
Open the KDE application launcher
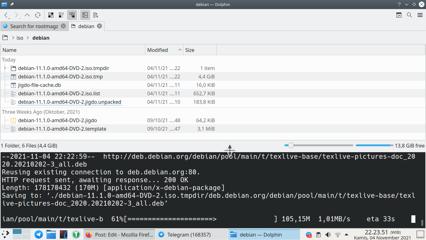[6, 234]
